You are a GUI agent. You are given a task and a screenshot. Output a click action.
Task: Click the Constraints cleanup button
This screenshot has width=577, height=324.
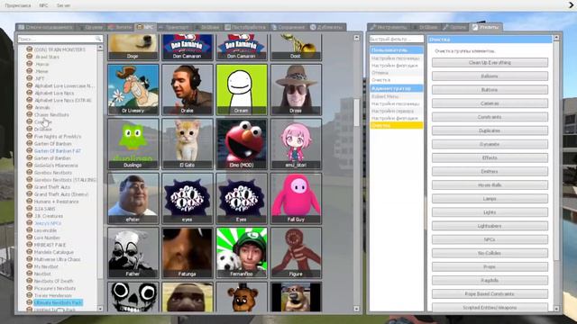(490, 117)
